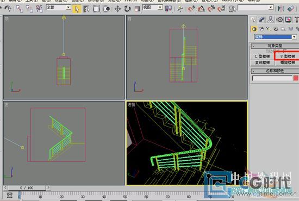The image size is (299, 201).
Task: Toggle the Percent Snap icon
Action: pyautogui.click(x=211, y=9)
